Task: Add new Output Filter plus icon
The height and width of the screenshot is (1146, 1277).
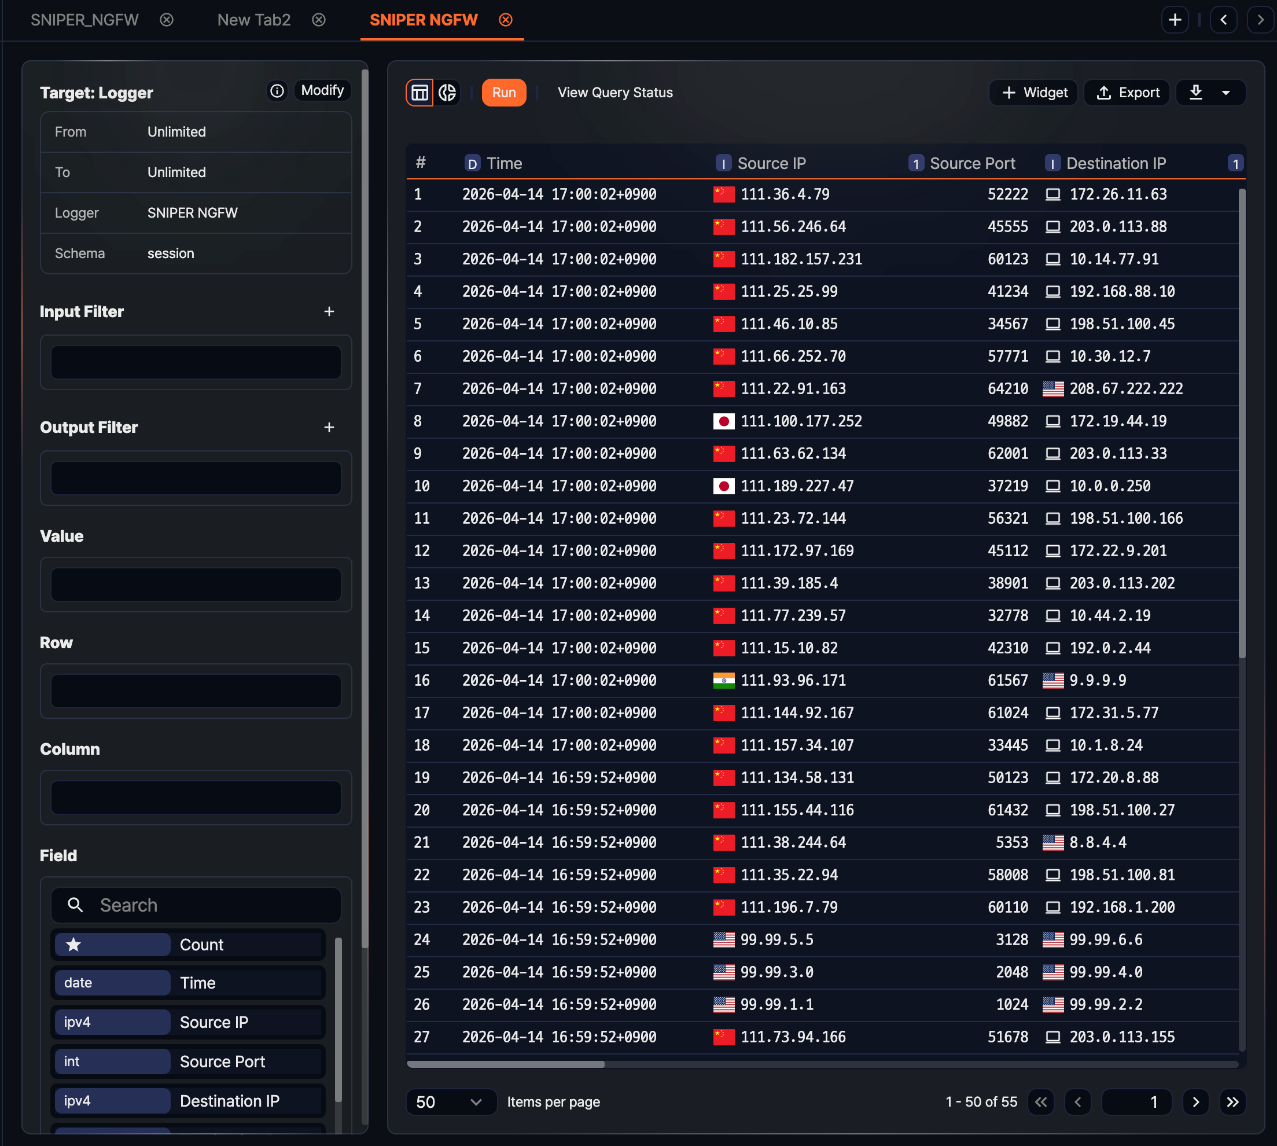Action: point(329,428)
